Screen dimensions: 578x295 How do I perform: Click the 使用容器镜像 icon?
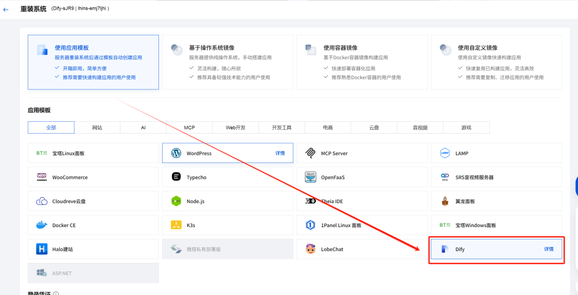tap(311, 49)
